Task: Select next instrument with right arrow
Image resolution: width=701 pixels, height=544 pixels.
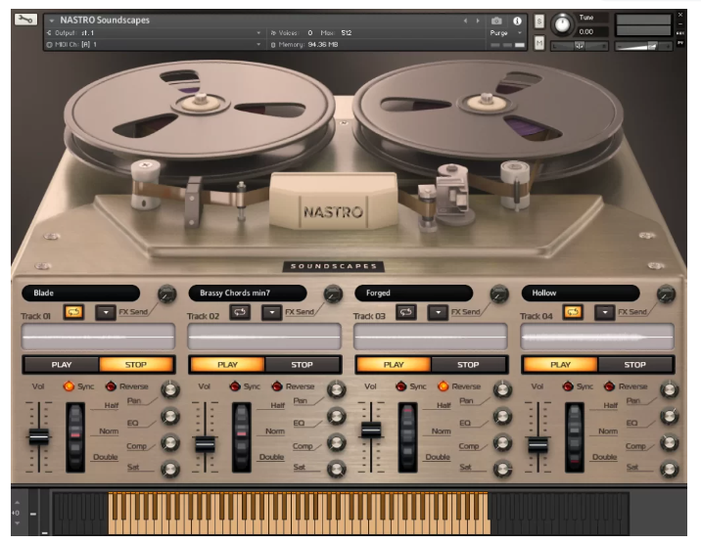Action: pos(478,21)
